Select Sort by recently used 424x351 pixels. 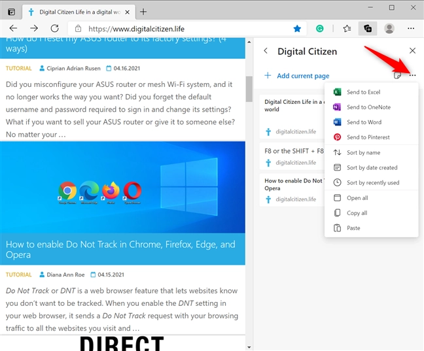coord(372,182)
